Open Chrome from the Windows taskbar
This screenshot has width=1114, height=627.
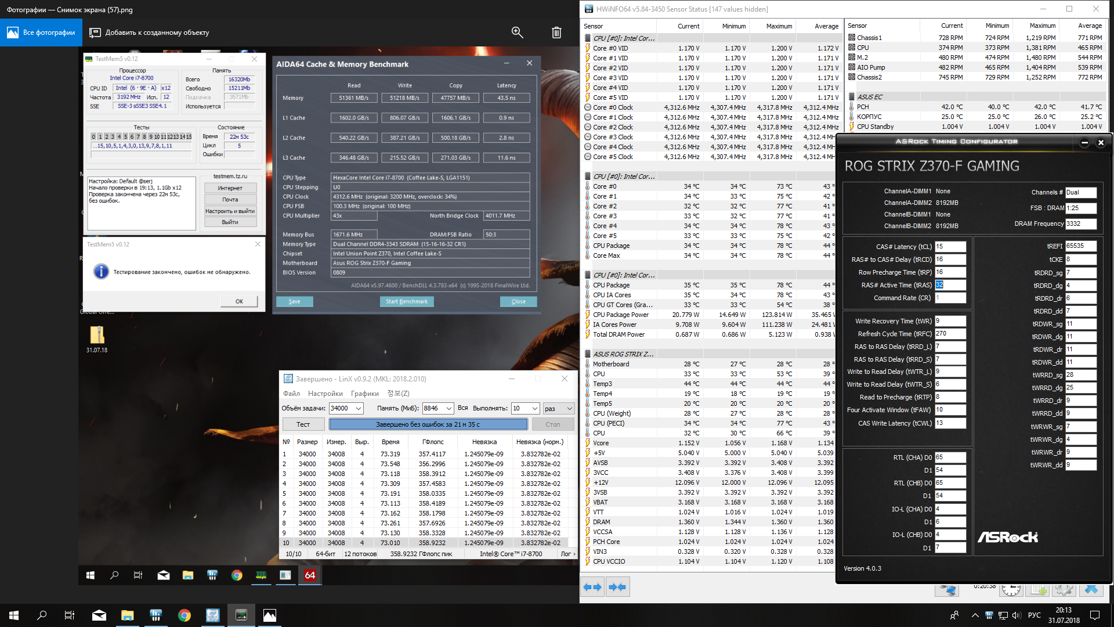point(185,615)
